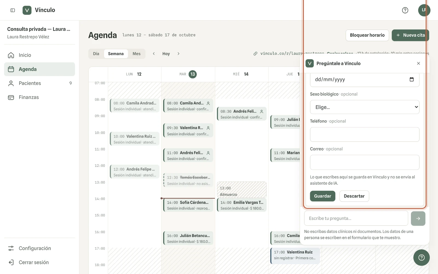This screenshot has width=438, height=274.
Task: Open Monday 08:00 Camila Andrade appointment
Action: tap(135, 106)
